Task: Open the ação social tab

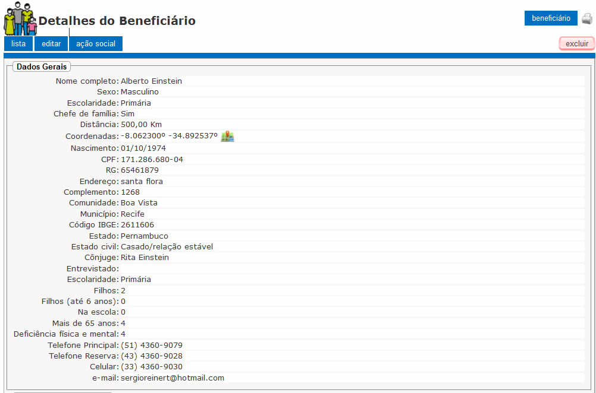Action: click(x=96, y=43)
